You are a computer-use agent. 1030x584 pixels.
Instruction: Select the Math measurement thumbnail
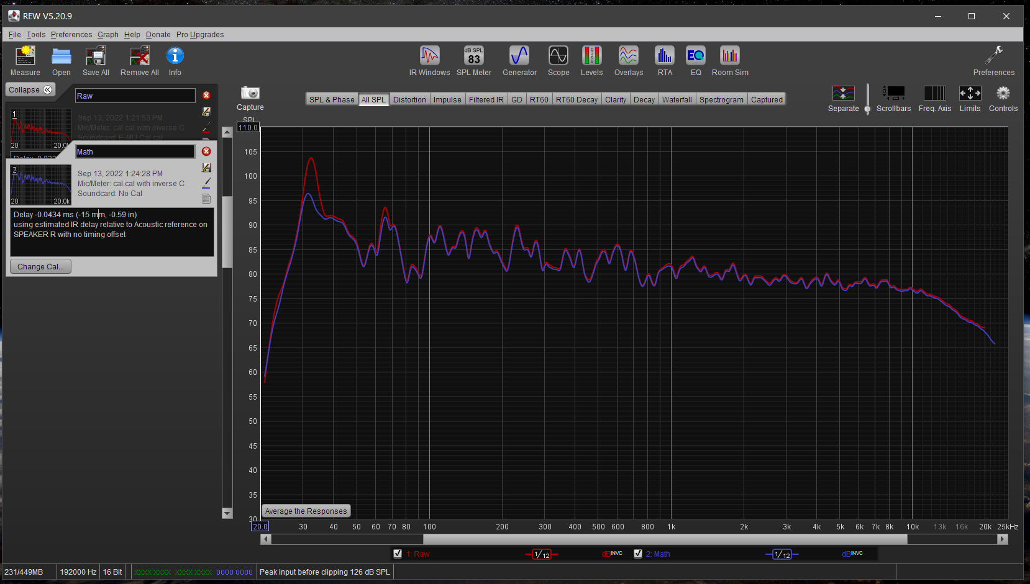[x=41, y=185]
